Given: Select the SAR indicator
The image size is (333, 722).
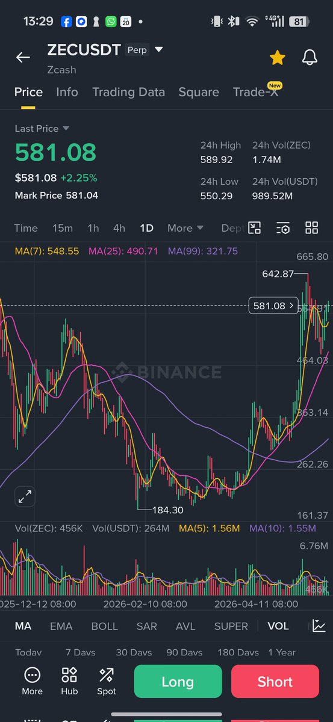Looking at the screenshot, I should point(146,626).
